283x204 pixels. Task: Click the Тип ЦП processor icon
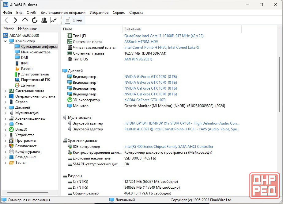click(x=70, y=36)
